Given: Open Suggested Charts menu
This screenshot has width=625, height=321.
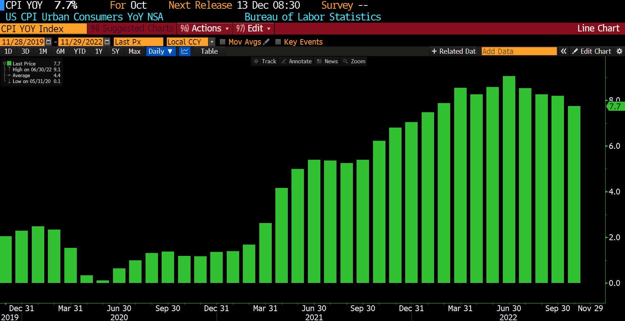Looking at the screenshot, I should 132,29.
